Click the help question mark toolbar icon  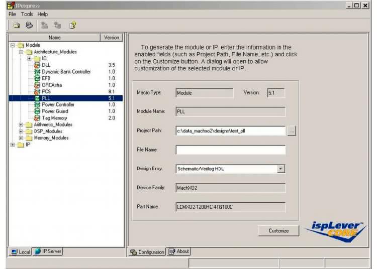pos(72,25)
